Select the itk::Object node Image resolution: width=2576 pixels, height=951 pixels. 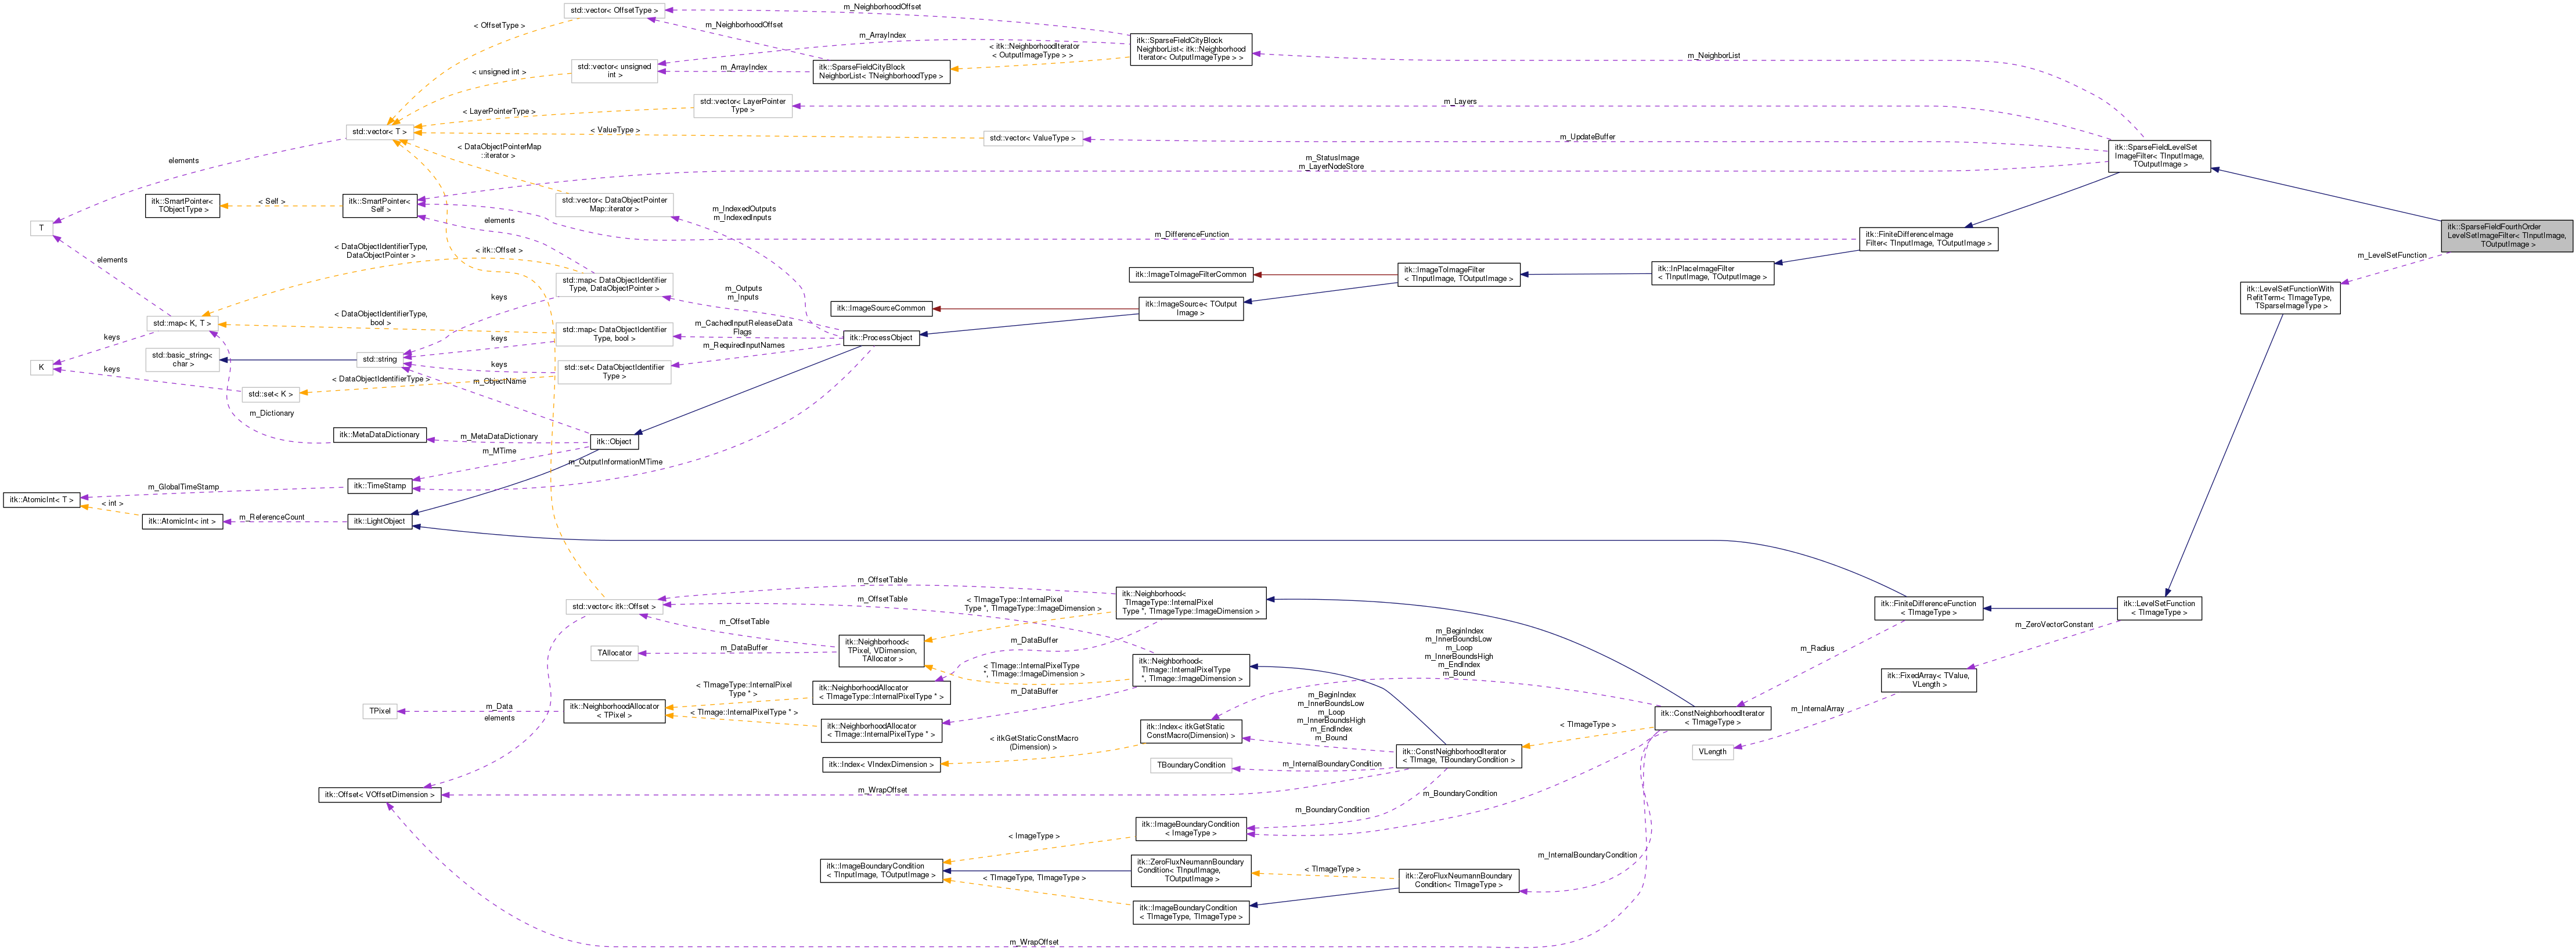(x=613, y=441)
